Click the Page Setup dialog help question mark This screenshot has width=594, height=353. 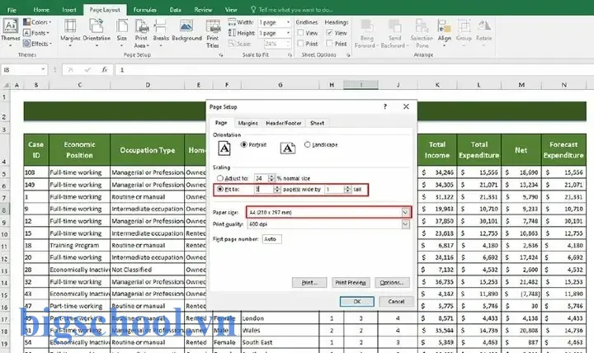coord(385,106)
